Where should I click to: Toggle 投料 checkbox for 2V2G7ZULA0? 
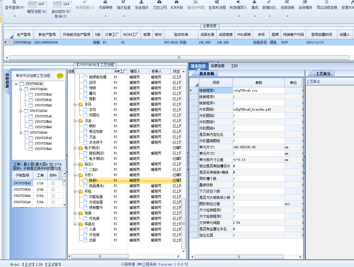[53, 202]
